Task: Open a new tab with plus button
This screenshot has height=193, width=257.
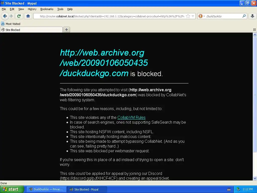Action: [66, 30]
